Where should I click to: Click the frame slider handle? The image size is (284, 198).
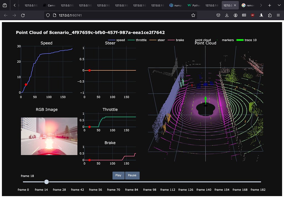[x=46, y=182]
